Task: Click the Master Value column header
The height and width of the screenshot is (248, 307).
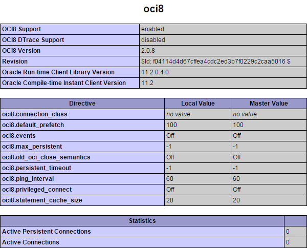Action: (x=269, y=104)
